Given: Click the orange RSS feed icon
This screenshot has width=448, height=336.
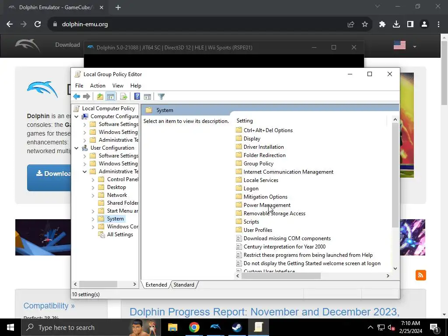Looking at the screenshot, I should (420, 275).
